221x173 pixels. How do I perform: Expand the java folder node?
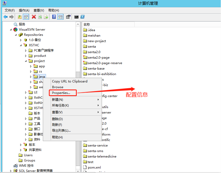(x=31, y=77)
